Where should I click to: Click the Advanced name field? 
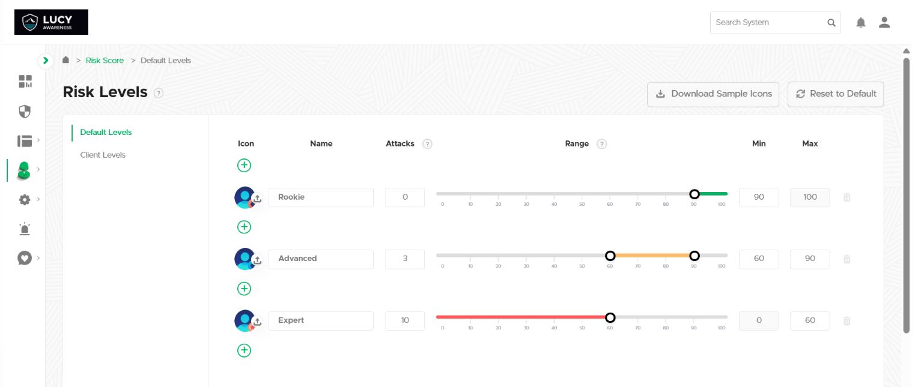[321, 259]
